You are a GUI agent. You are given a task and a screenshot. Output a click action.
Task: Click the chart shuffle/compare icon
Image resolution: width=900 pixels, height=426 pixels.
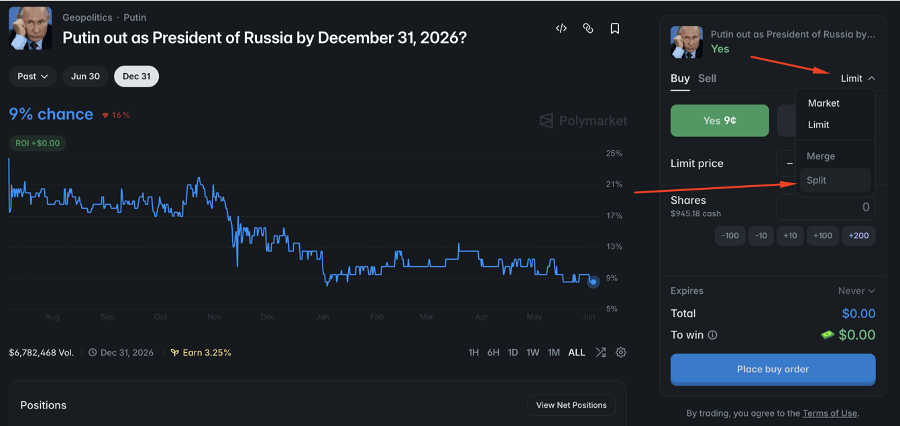tap(600, 352)
